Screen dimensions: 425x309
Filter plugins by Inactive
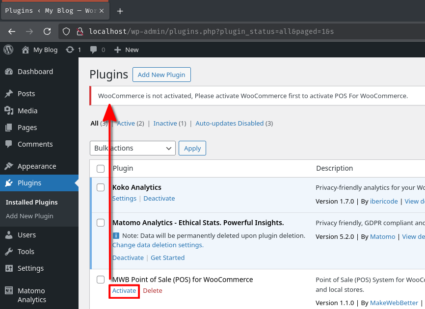[165, 123]
